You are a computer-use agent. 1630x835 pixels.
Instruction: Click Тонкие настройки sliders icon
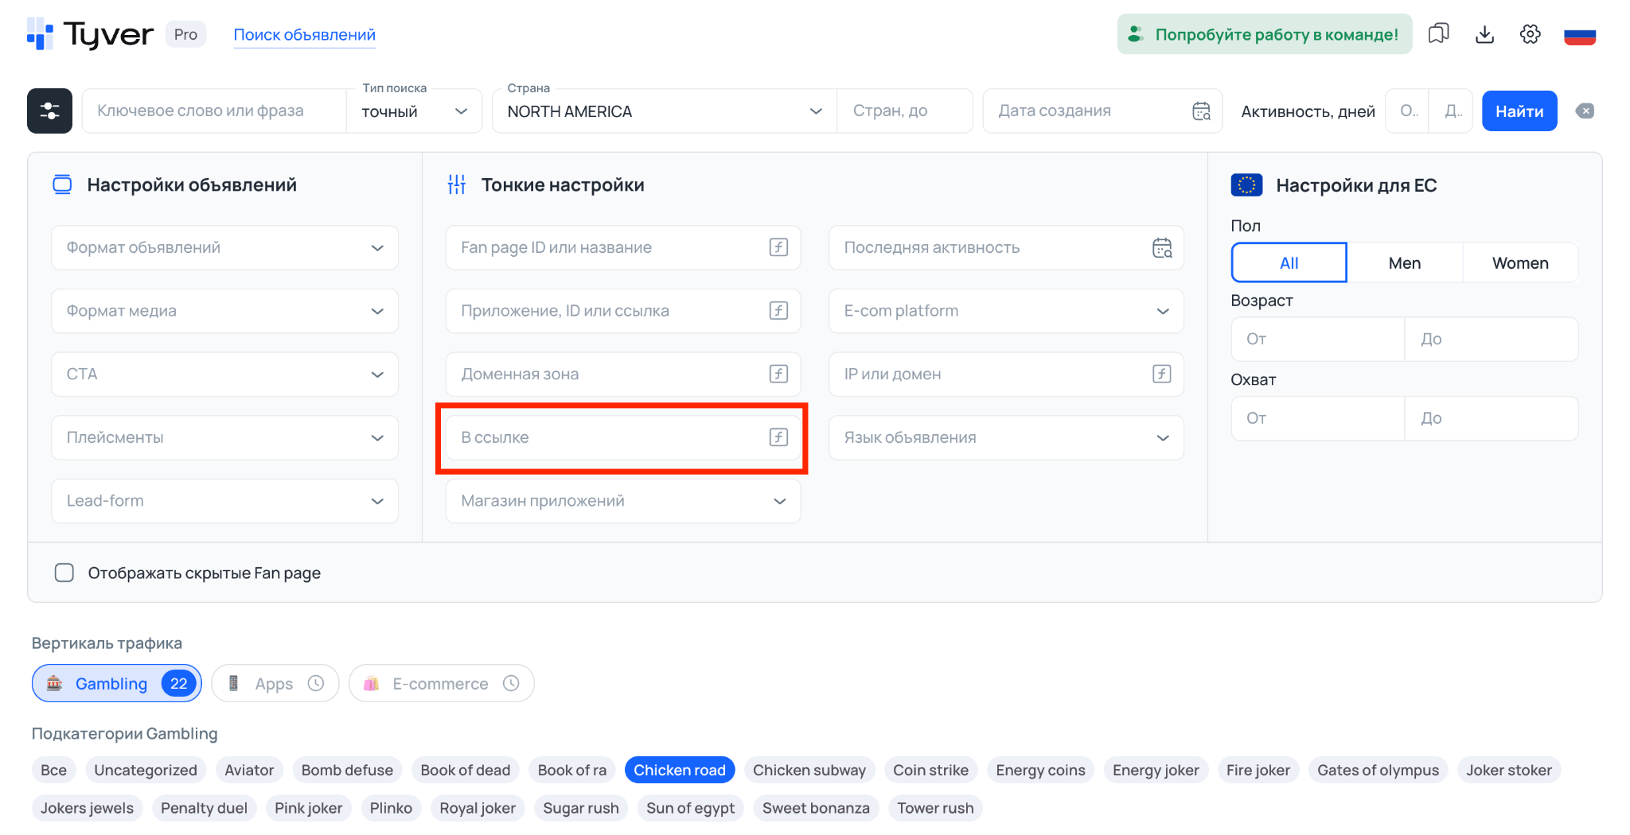click(x=457, y=184)
